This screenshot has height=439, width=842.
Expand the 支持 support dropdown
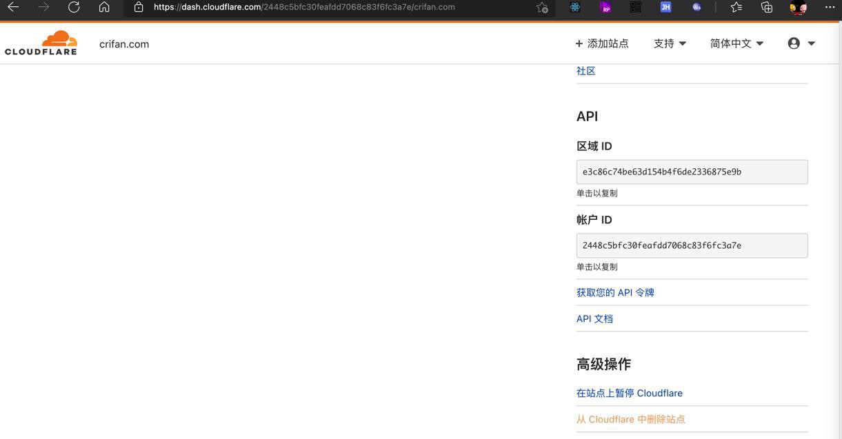coord(670,43)
